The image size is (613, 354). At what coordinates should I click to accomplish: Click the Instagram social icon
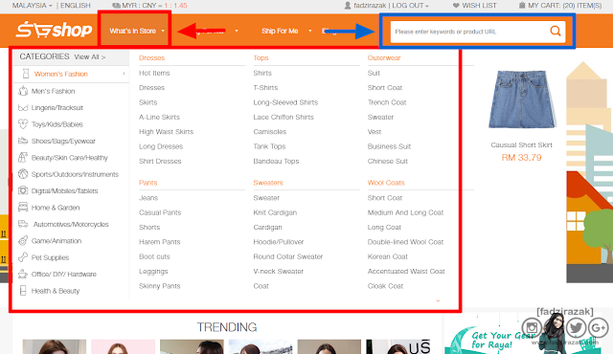tap(532, 327)
